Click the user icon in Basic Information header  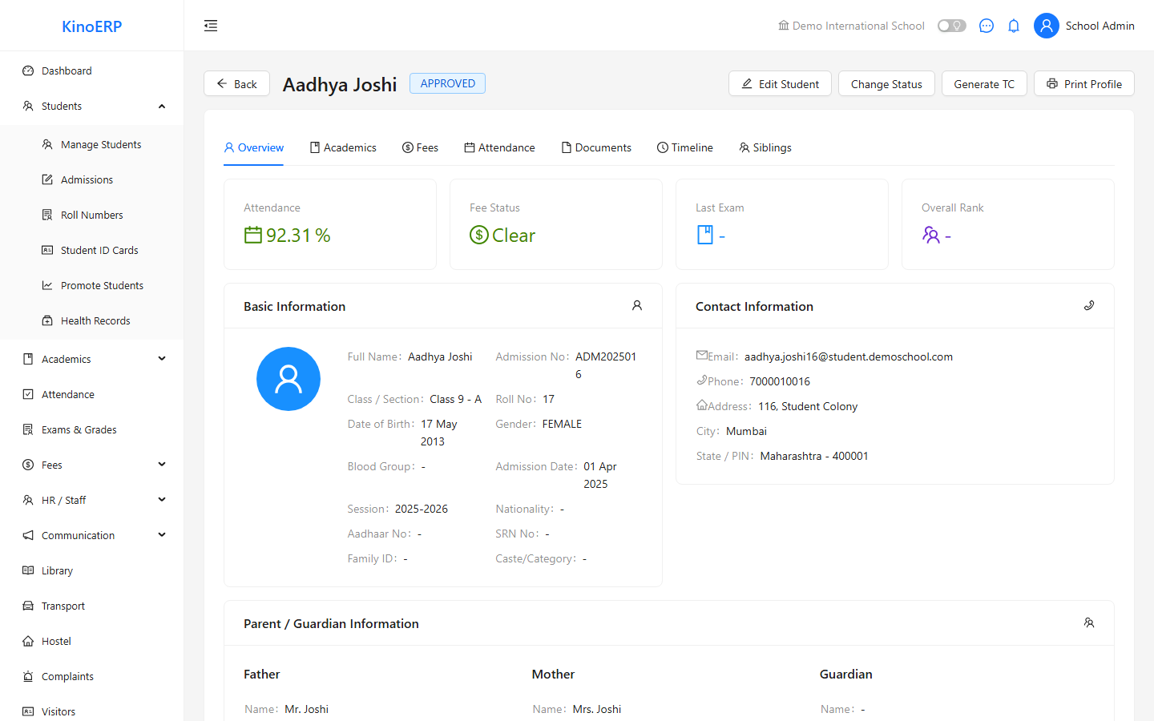[637, 305]
